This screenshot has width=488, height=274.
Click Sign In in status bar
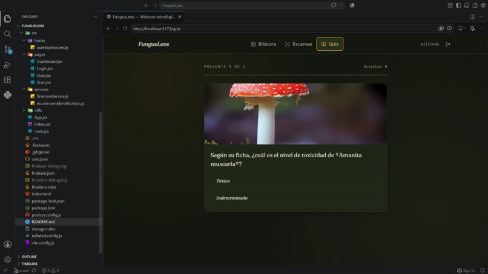click(x=466, y=270)
